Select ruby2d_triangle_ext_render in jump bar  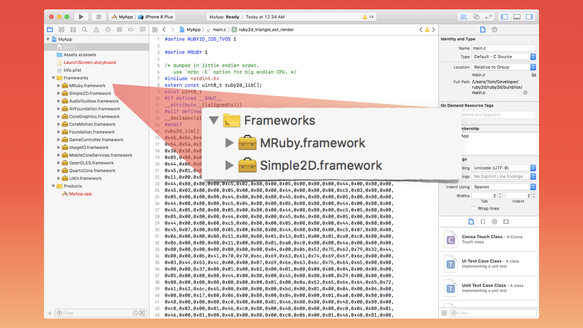click(x=263, y=30)
